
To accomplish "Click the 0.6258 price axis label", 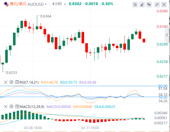I will [162, 62].
